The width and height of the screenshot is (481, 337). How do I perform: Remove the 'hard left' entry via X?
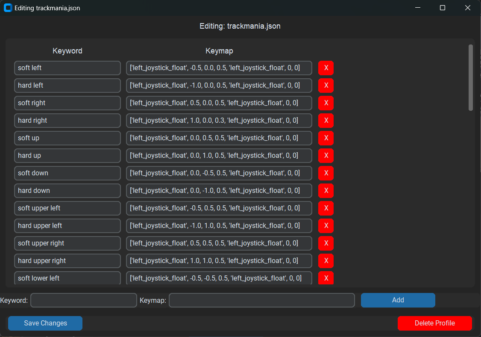(x=326, y=86)
